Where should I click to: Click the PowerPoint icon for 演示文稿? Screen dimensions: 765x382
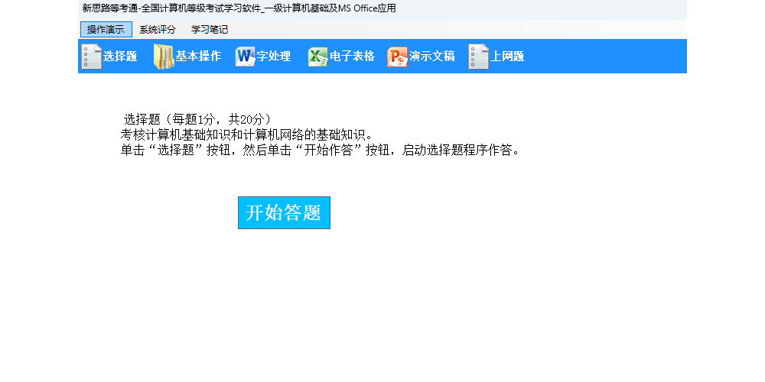(x=397, y=57)
